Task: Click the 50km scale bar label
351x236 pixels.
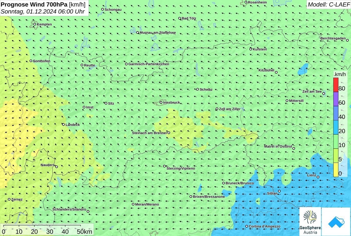Action: 84,232
